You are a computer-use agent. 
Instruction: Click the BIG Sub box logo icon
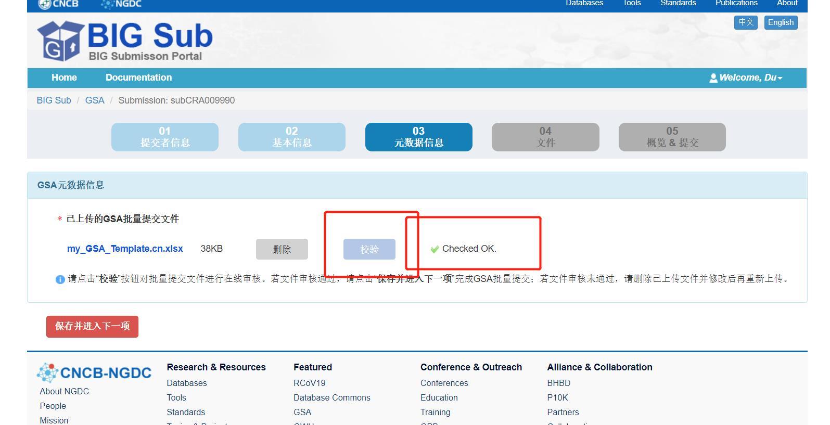tap(60, 41)
